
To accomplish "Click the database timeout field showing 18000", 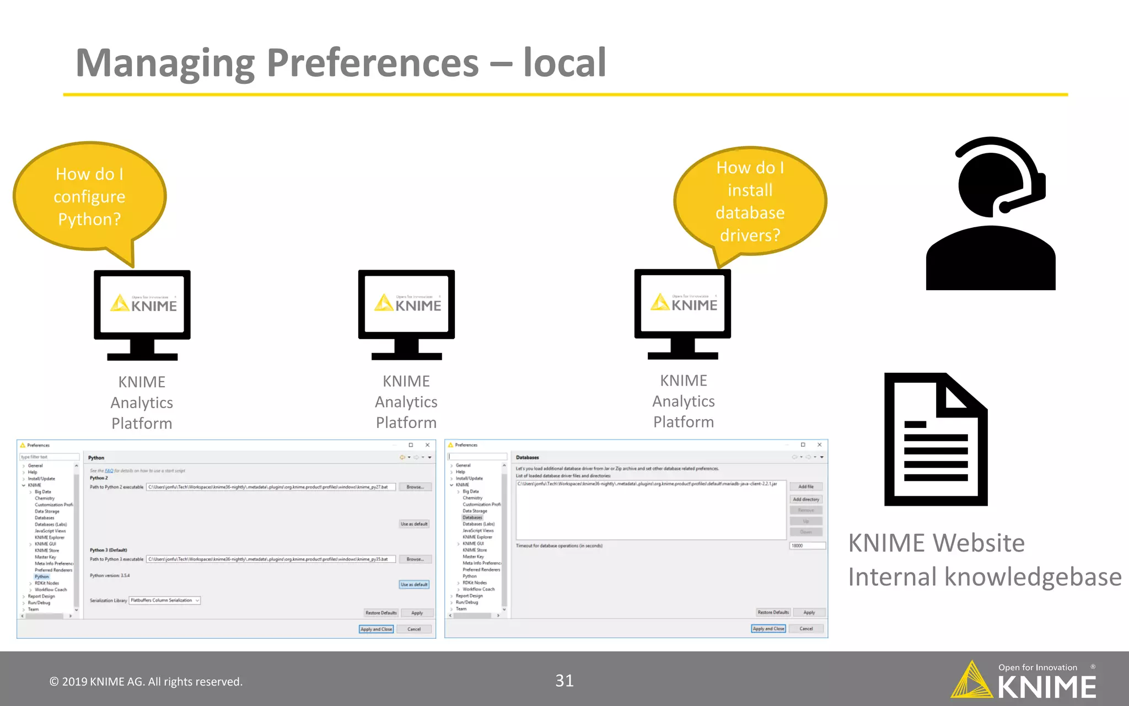I will [x=808, y=545].
